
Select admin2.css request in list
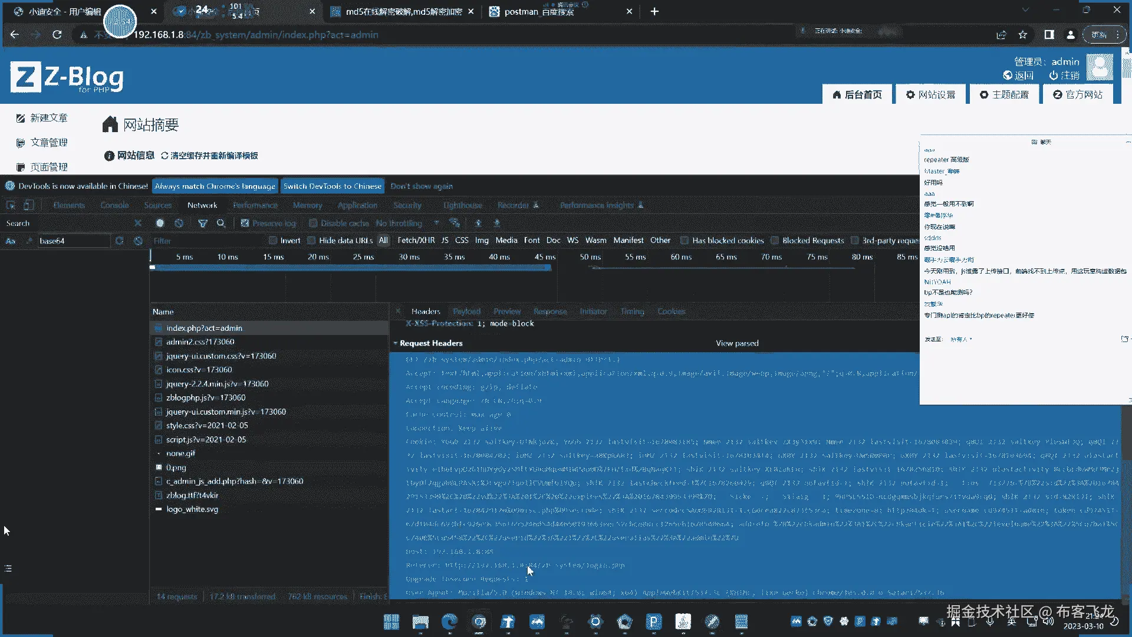tap(200, 342)
